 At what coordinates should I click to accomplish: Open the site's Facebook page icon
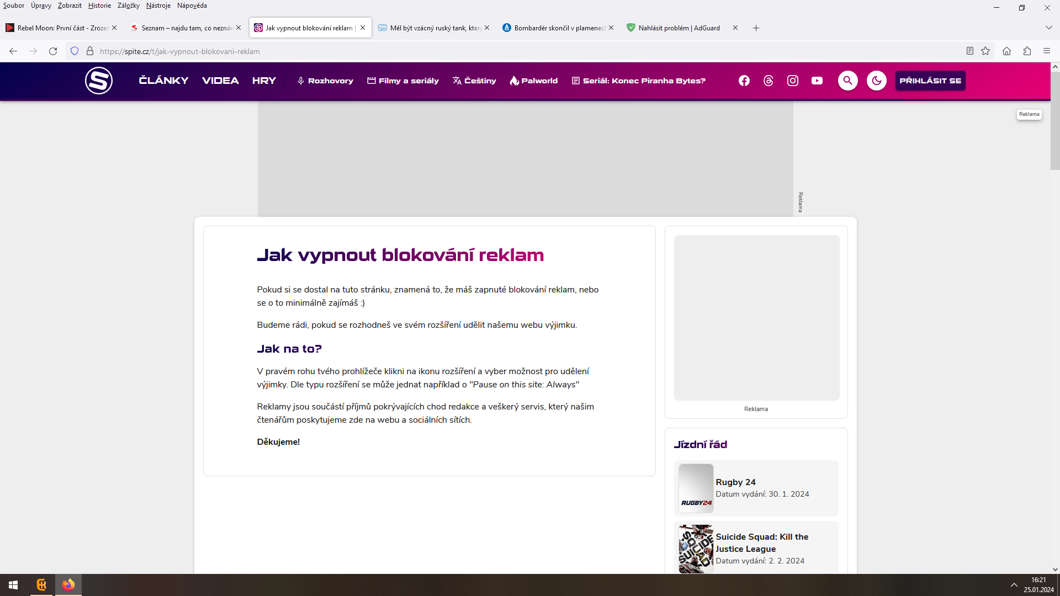point(744,81)
